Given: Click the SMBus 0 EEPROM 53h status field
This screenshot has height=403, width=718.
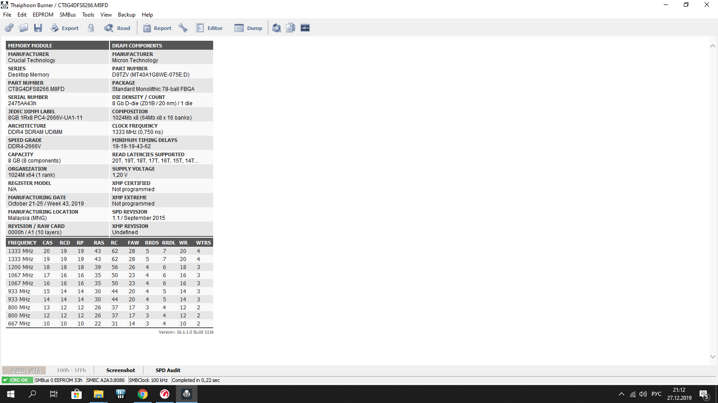Looking at the screenshot, I should pyautogui.click(x=59, y=380).
